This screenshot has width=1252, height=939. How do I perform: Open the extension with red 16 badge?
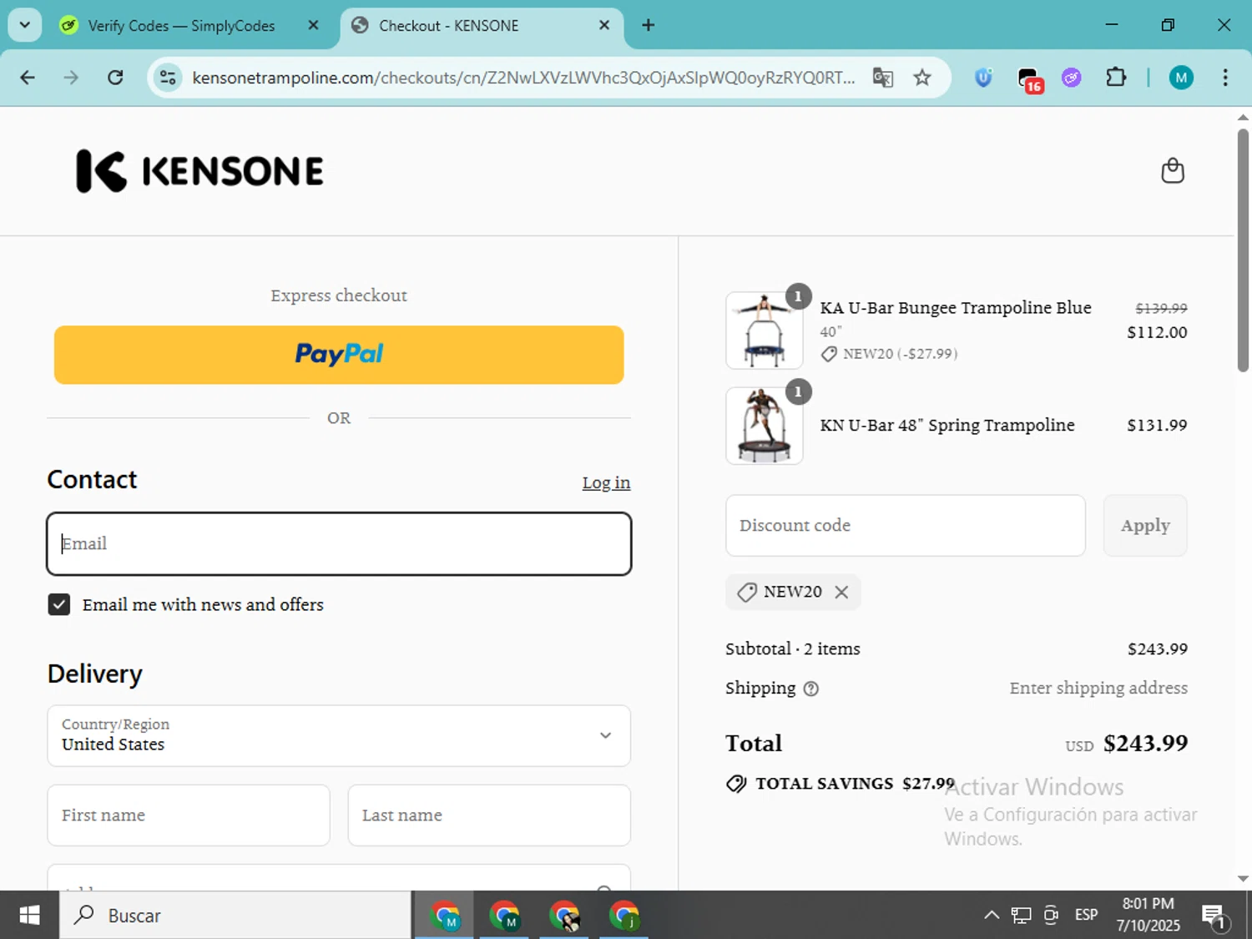(x=1030, y=79)
